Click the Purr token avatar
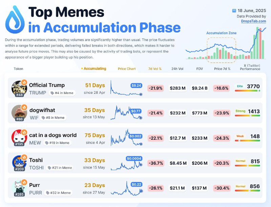Image resolution: width=271 pixels, height=207 pixels. [19, 188]
